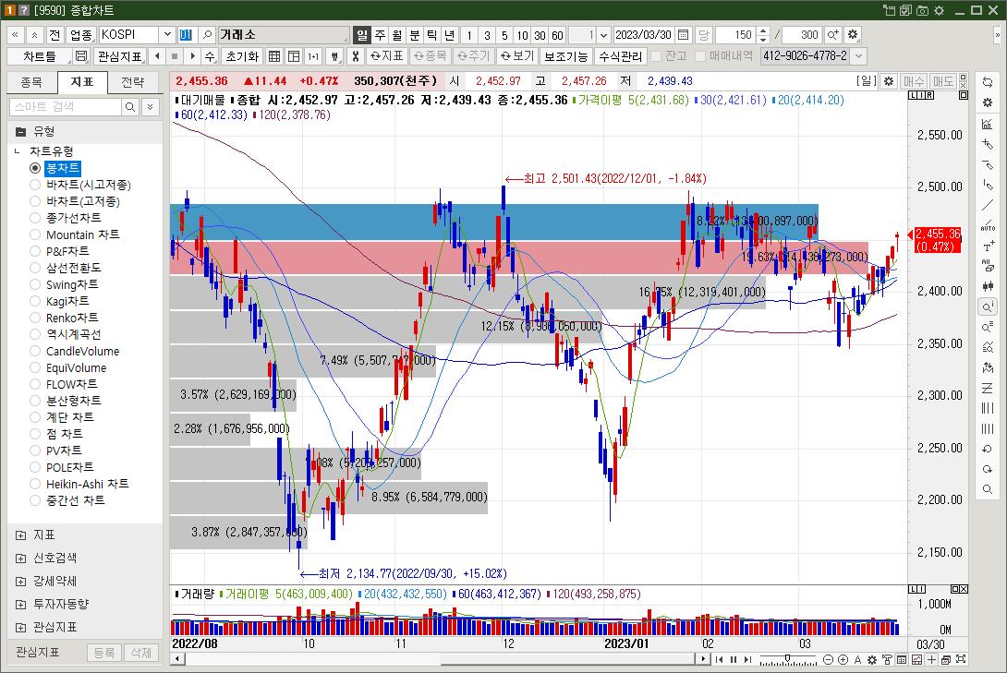The image size is (1007, 673).
Task: Expand the 관심지표 tree section
Action: [x=20, y=628]
